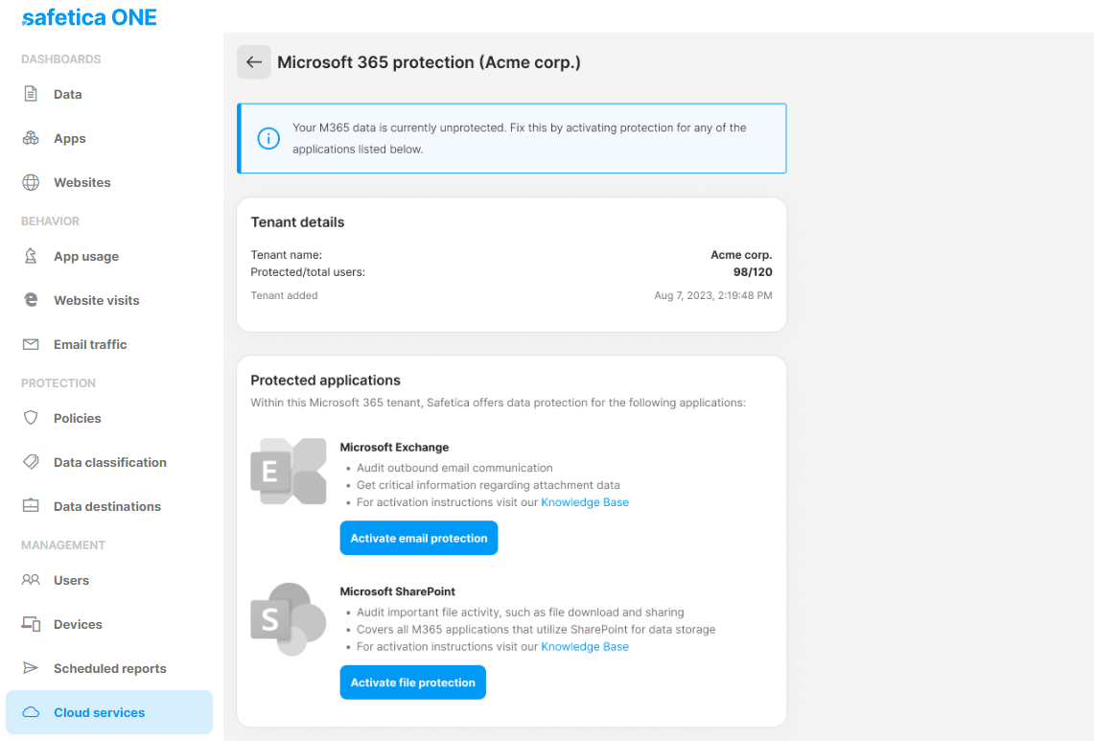Open Data classification tag icon
The width and height of the screenshot is (1094, 741).
(33, 462)
